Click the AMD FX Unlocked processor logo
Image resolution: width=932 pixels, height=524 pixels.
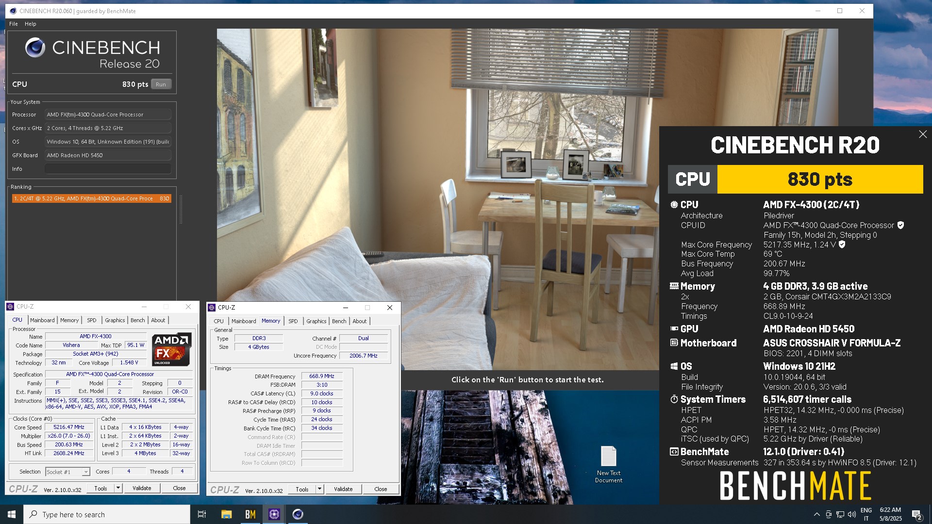point(172,349)
